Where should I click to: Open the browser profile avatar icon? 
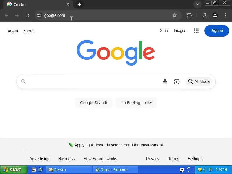215,15
